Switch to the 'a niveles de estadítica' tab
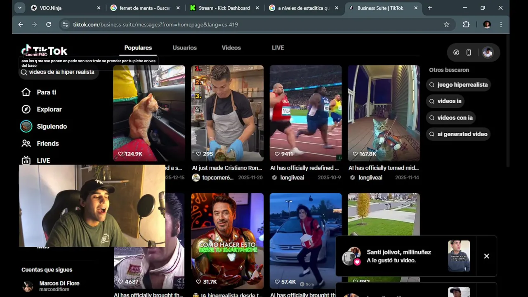 click(x=304, y=8)
